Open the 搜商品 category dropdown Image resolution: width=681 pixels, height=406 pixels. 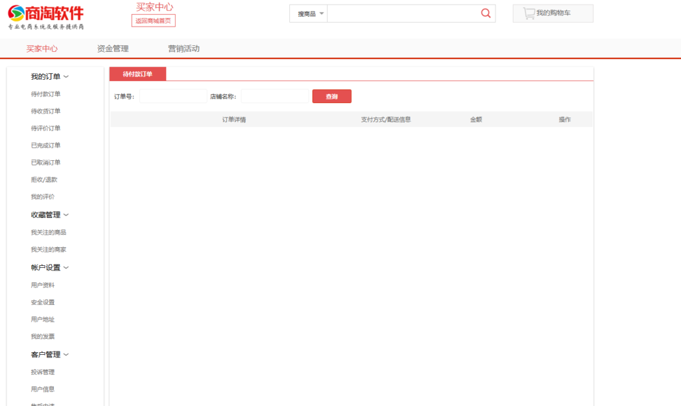[x=308, y=13]
